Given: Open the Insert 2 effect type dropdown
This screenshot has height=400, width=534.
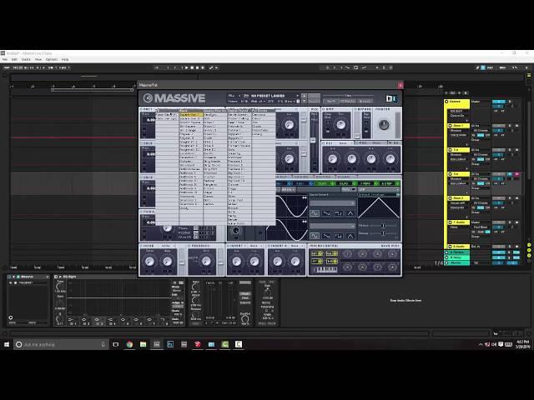Looking at the screenshot, I should [295, 246].
